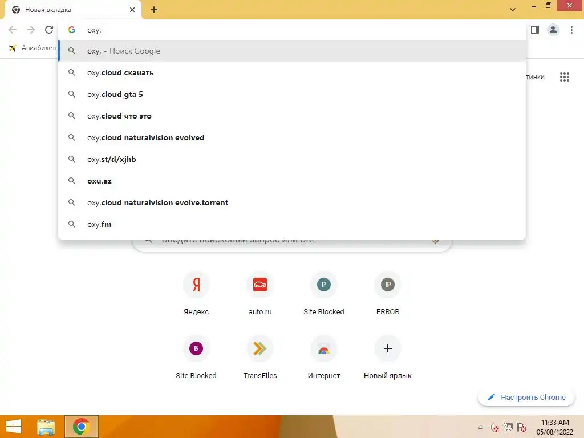Open the Site Blocked shortcut with B icon

(x=196, y=358)
